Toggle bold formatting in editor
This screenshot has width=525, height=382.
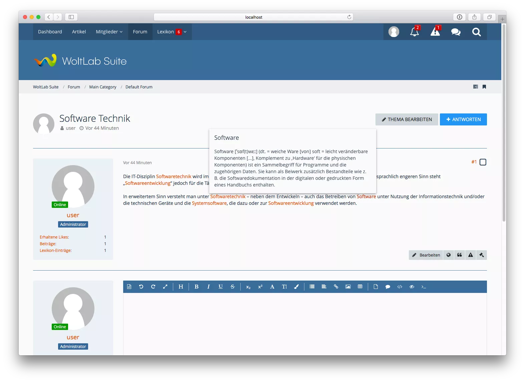[x=196, y=287]
